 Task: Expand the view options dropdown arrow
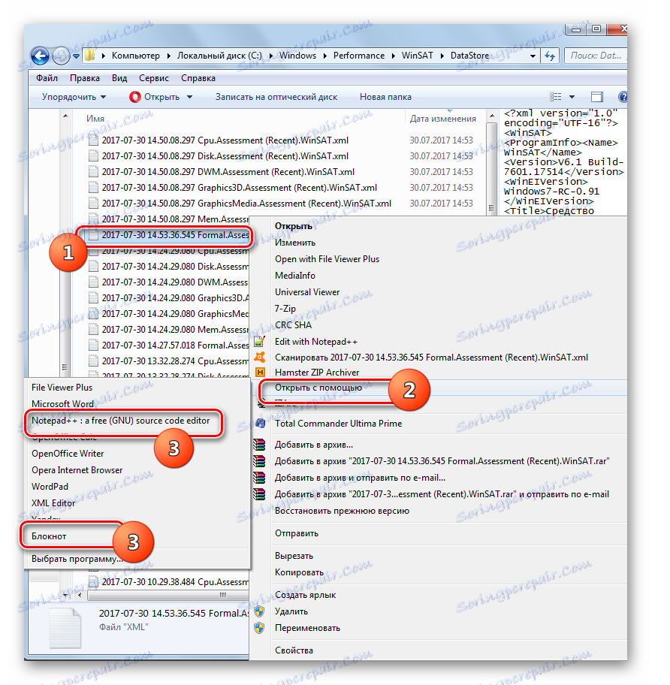(572, 97)
